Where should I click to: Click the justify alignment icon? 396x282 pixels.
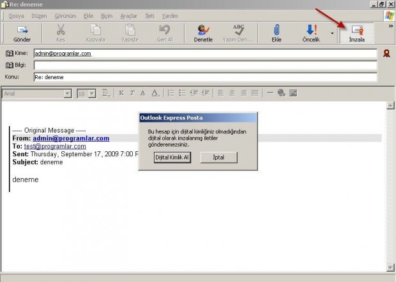click(x=255, y=93)
